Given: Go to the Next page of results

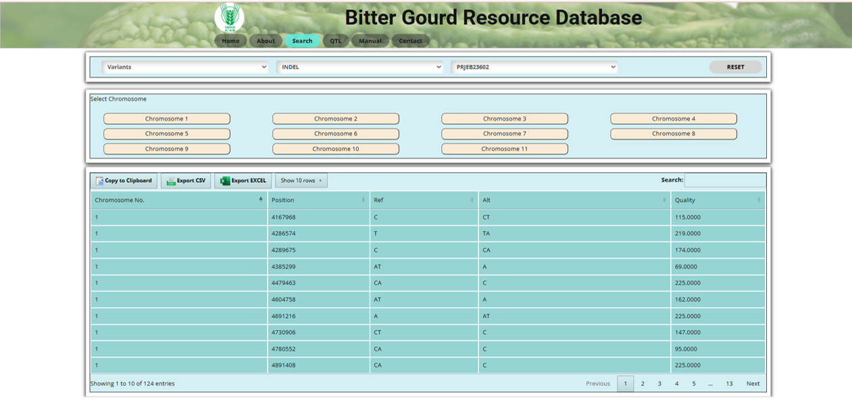Looking at the screenshot, I should [x=753, y=384].
